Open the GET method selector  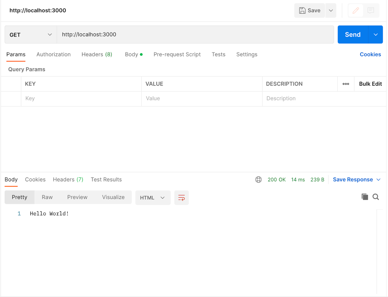tap(30, 34)
